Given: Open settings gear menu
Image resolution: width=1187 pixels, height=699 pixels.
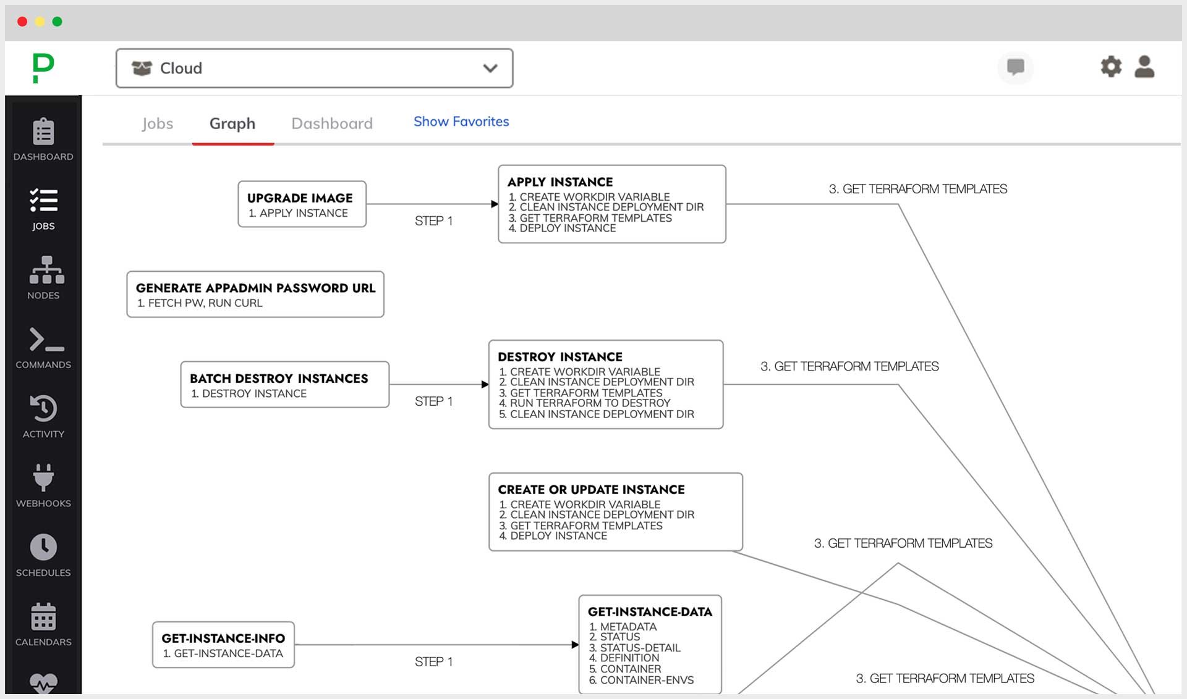Looking at the screenshot, I should click(x=1111, y=67).
